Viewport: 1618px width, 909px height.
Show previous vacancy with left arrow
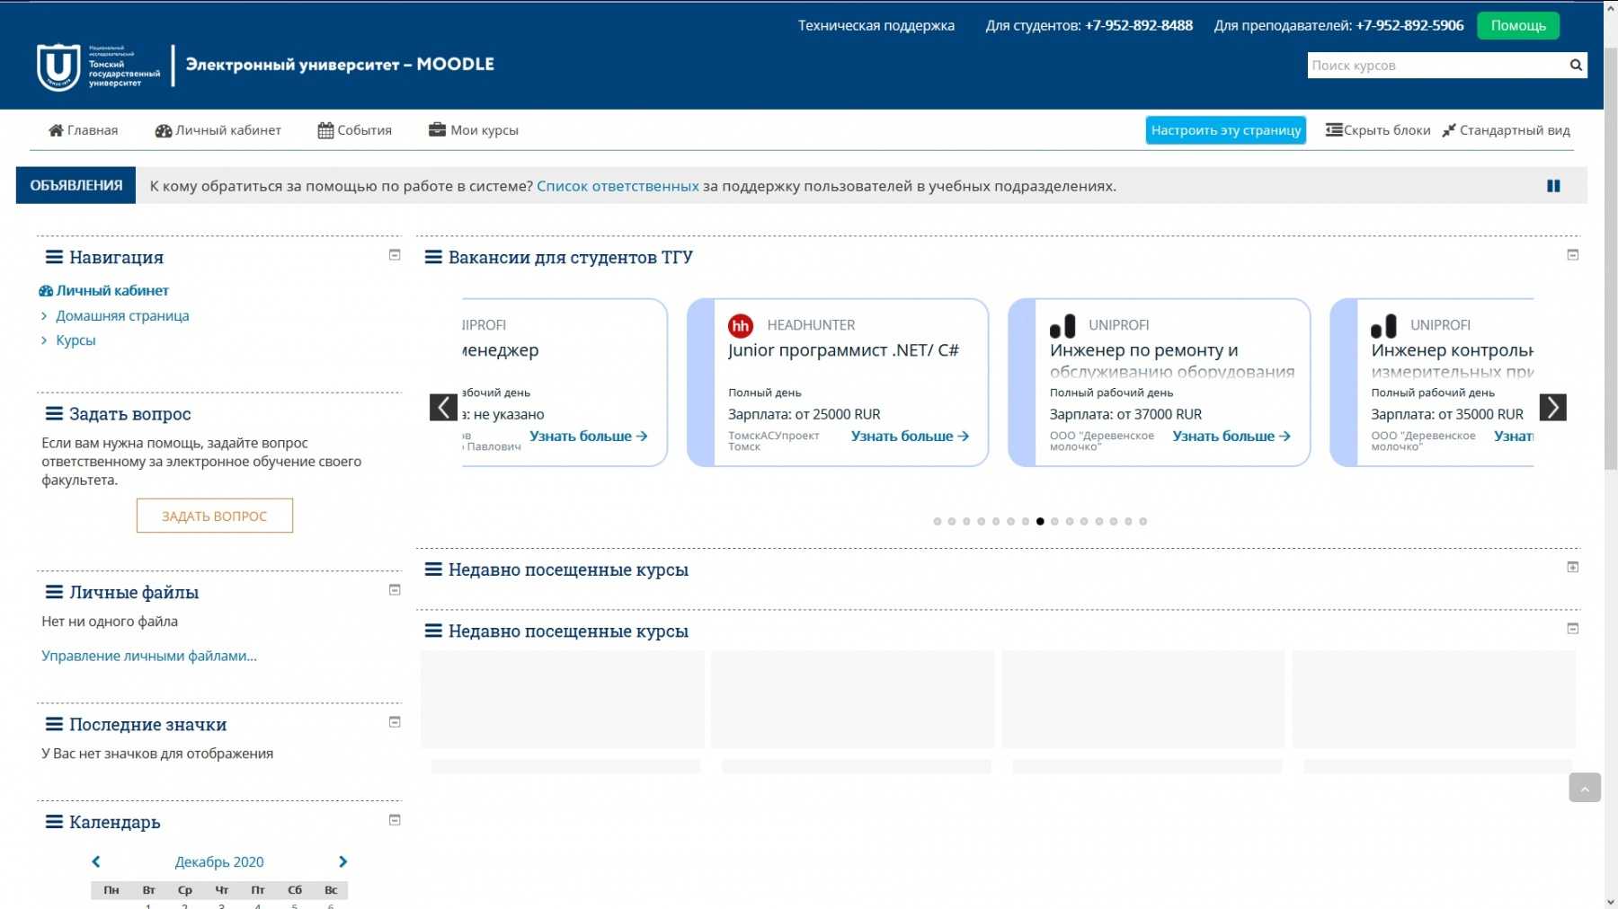click(x=443, y=407)
